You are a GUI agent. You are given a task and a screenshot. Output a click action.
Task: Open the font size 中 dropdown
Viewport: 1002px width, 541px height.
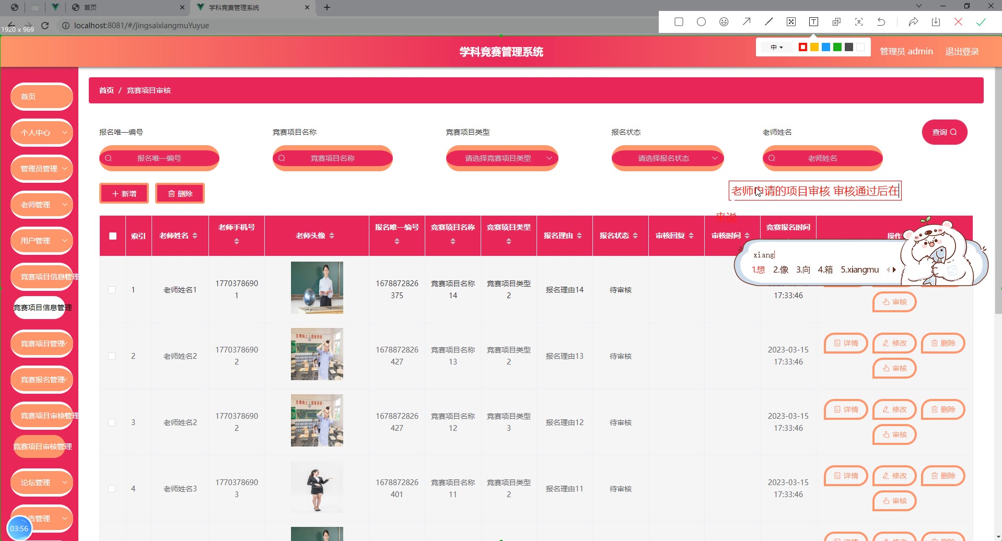coord(776,48)
